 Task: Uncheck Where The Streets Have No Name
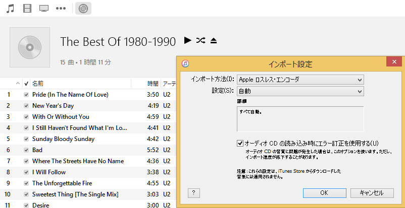coord(26,161)
